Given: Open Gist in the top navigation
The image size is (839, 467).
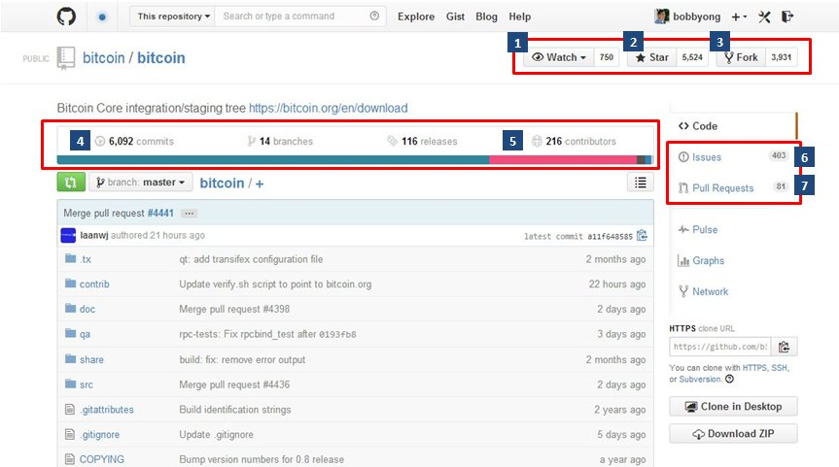Looking at the screenshot, I should (455, 17).
